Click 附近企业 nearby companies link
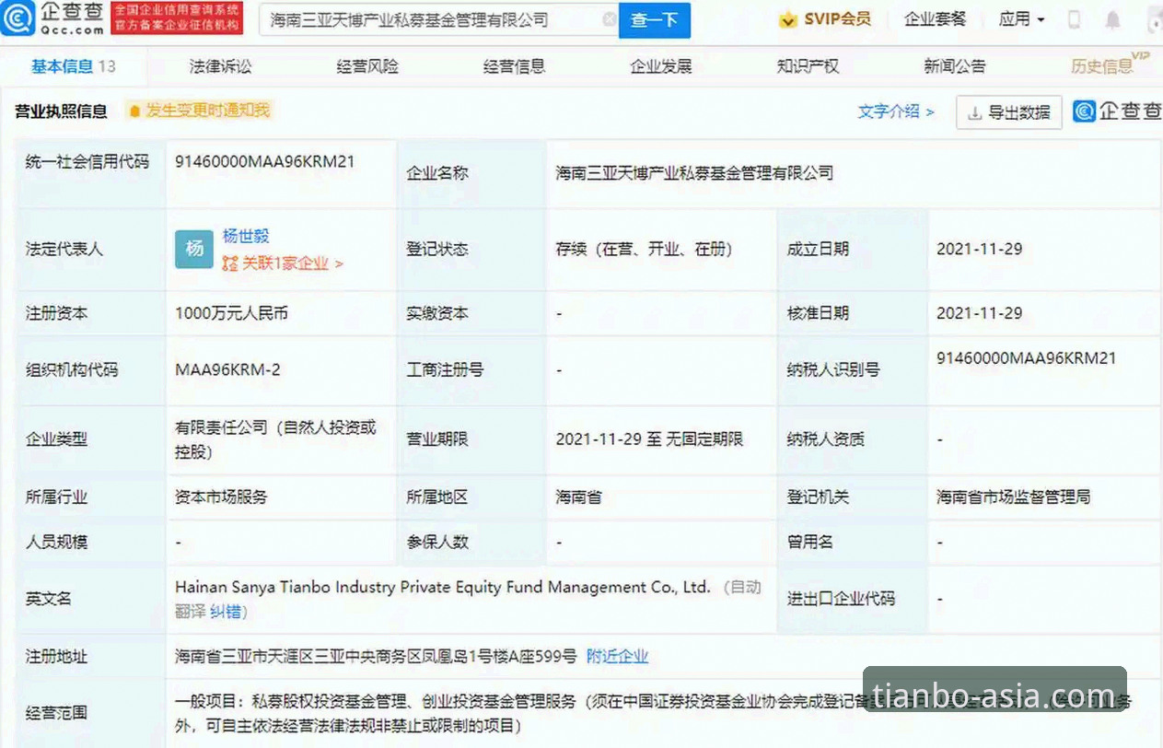 pos(618,657)
